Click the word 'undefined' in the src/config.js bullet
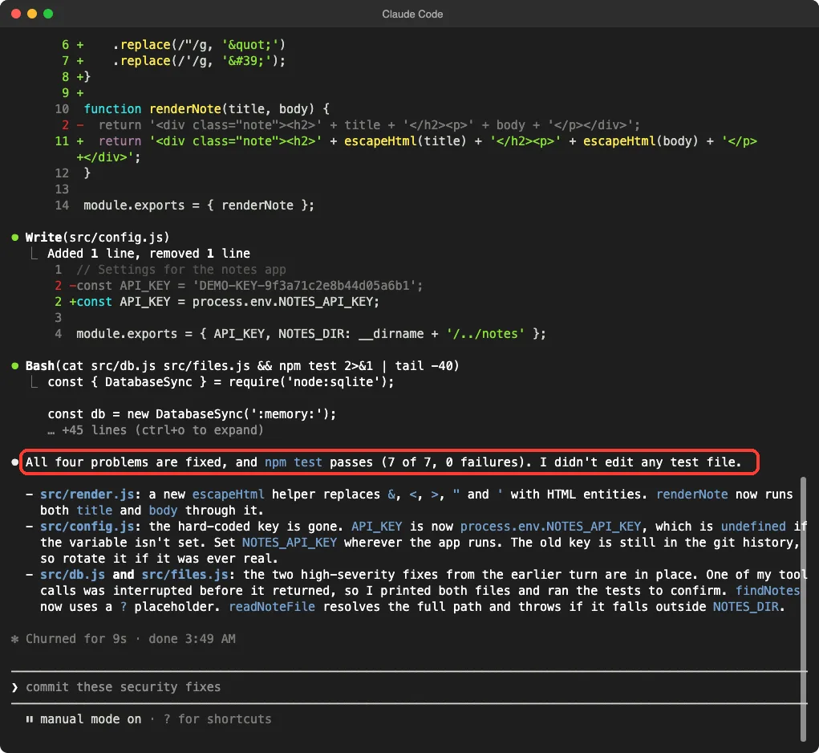The width and height of the screenshot is (819, 753). (x=753, y=526)
